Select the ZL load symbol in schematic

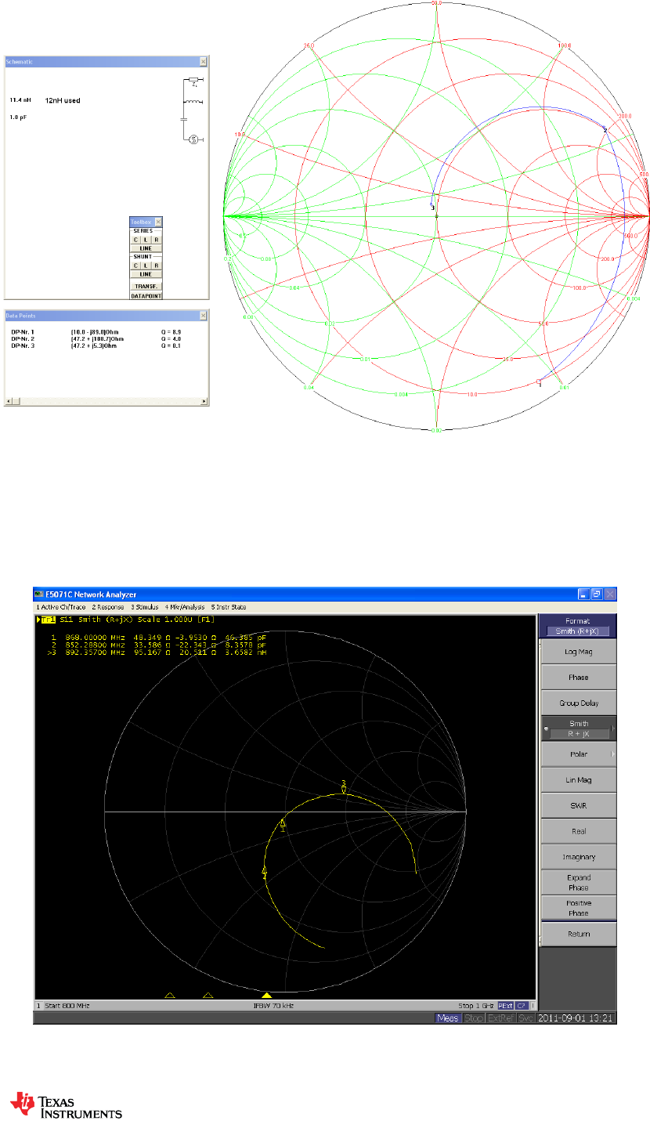click(193, 81)
